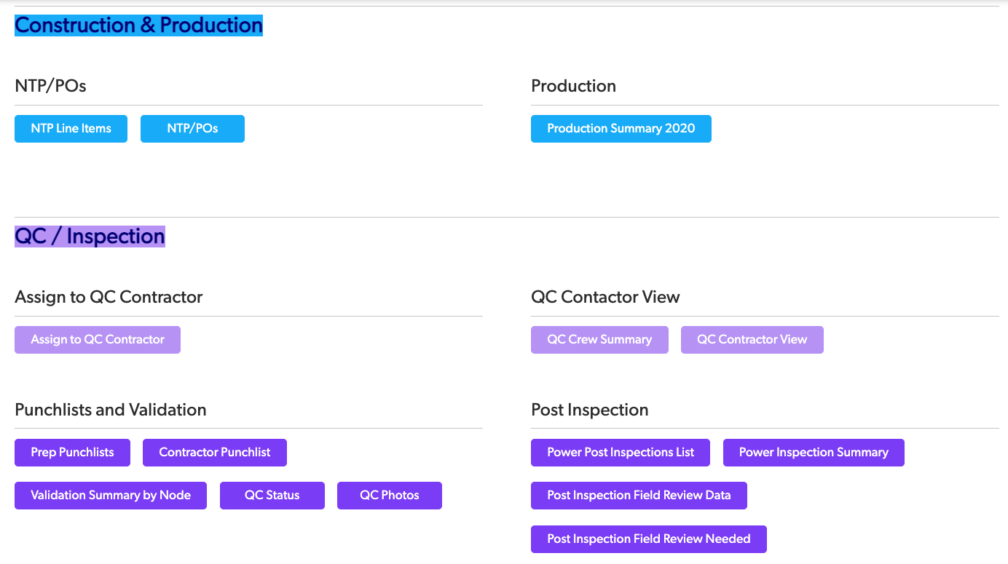Open Power Post Inspections List
1008x564 pixels.
pyautogui.click(x=621, y=453)
